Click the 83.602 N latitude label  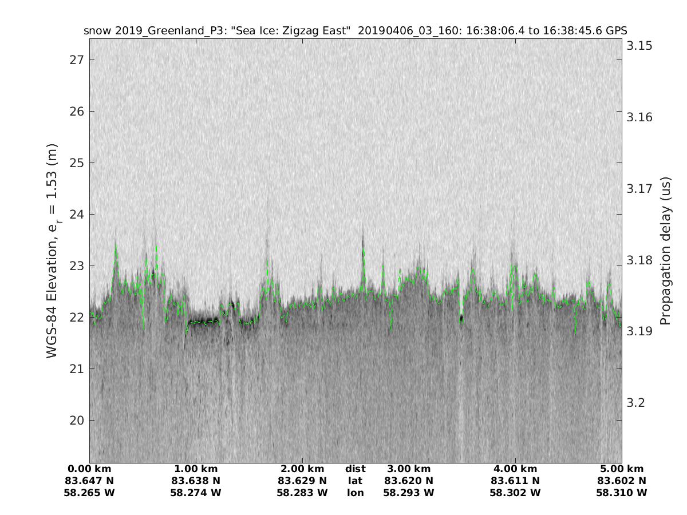tap(622, 481)
